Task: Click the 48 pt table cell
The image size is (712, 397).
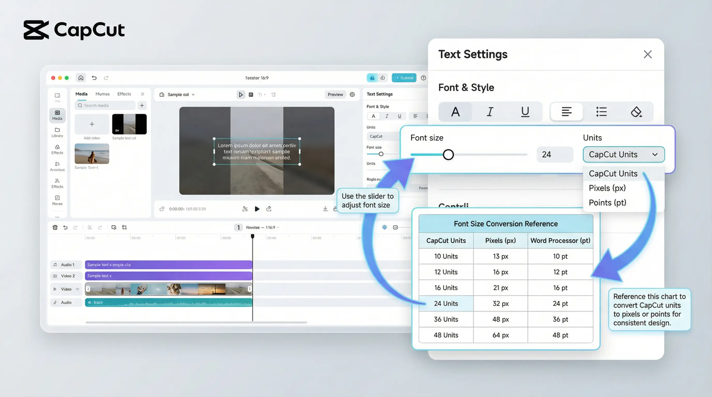Action: [560, 335]
